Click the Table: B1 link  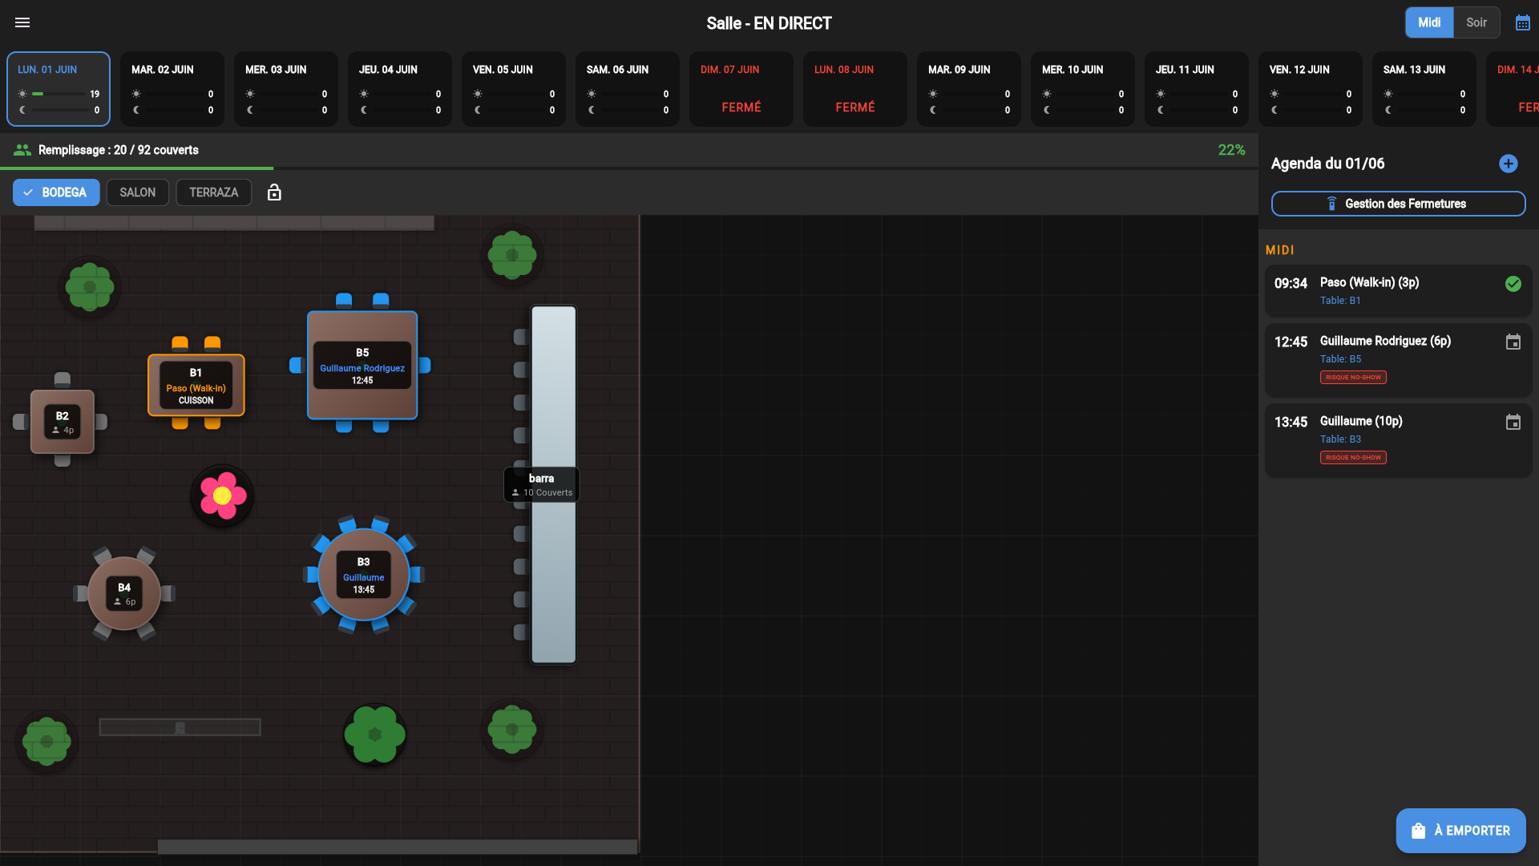[1340, 301]
